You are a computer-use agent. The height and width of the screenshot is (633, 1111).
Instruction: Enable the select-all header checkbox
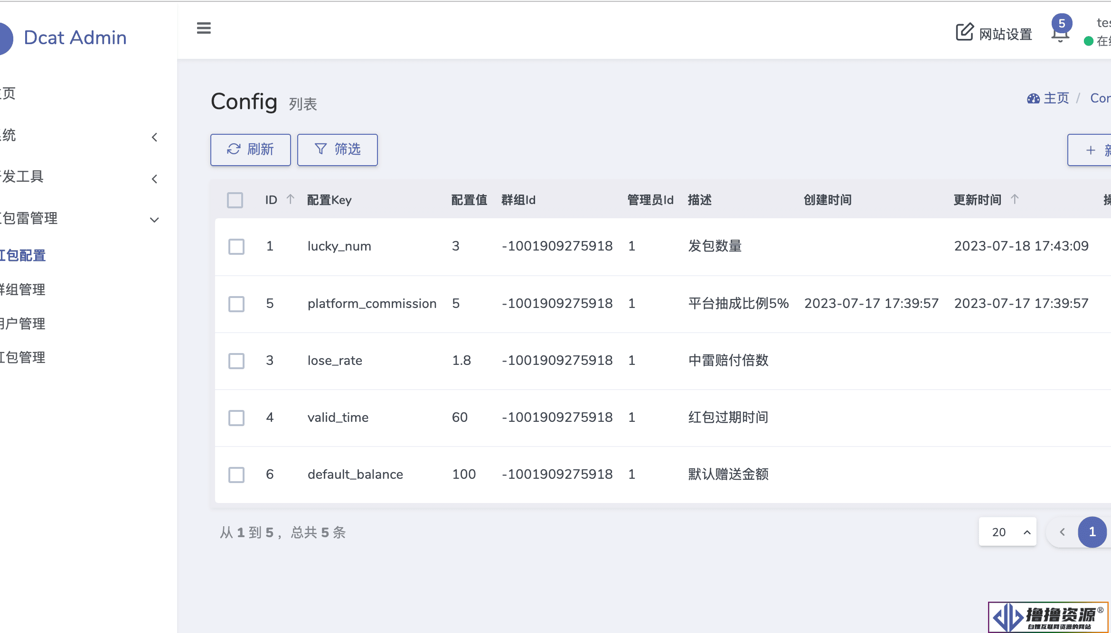pos(236,200)
